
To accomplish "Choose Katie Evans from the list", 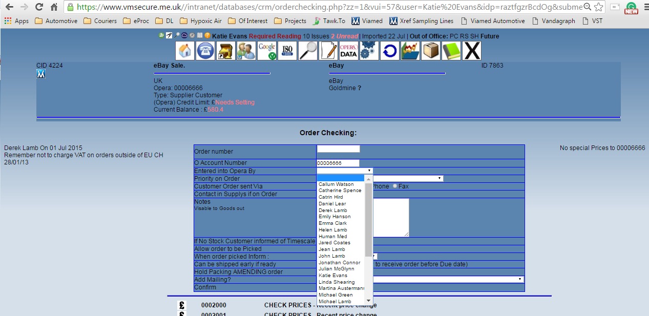I will click(332, 276).
